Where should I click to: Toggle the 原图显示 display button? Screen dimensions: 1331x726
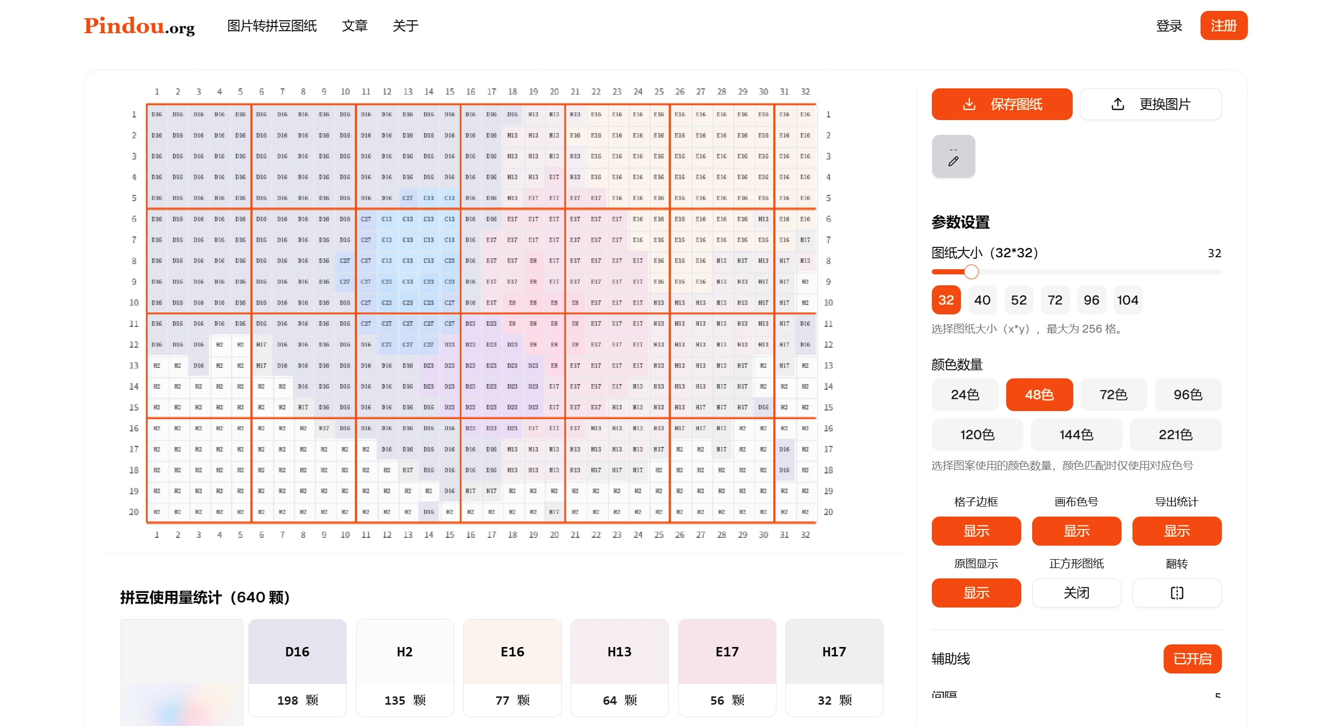[x=976, y=593]
